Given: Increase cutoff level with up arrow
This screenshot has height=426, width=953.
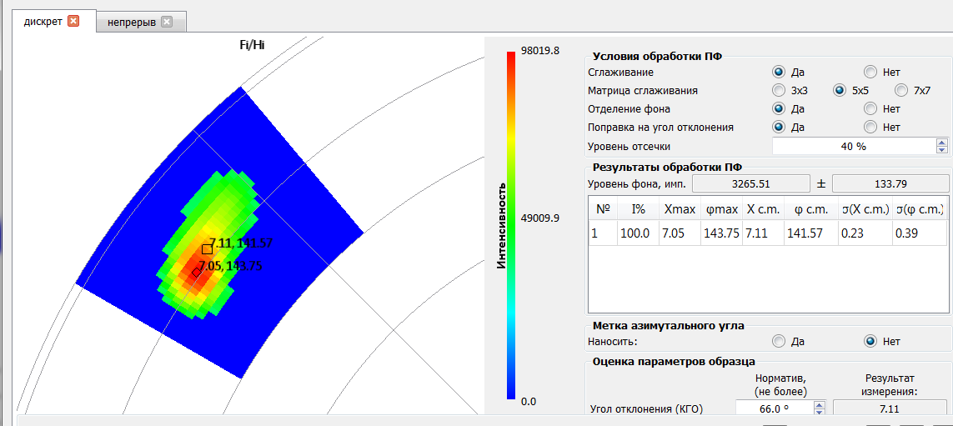Looking at the screenshot, I should 942,143.
